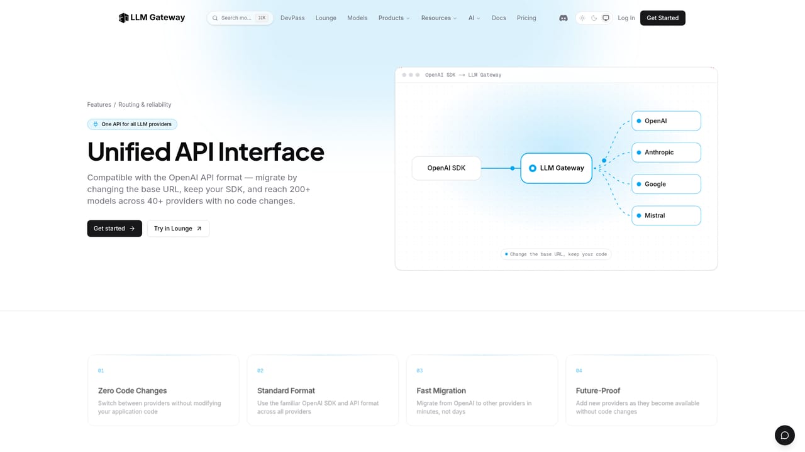The height and width of the screenshot is (452, 805).
Task: Expand the Resources dropdown menu
Action: click(439, 18)
